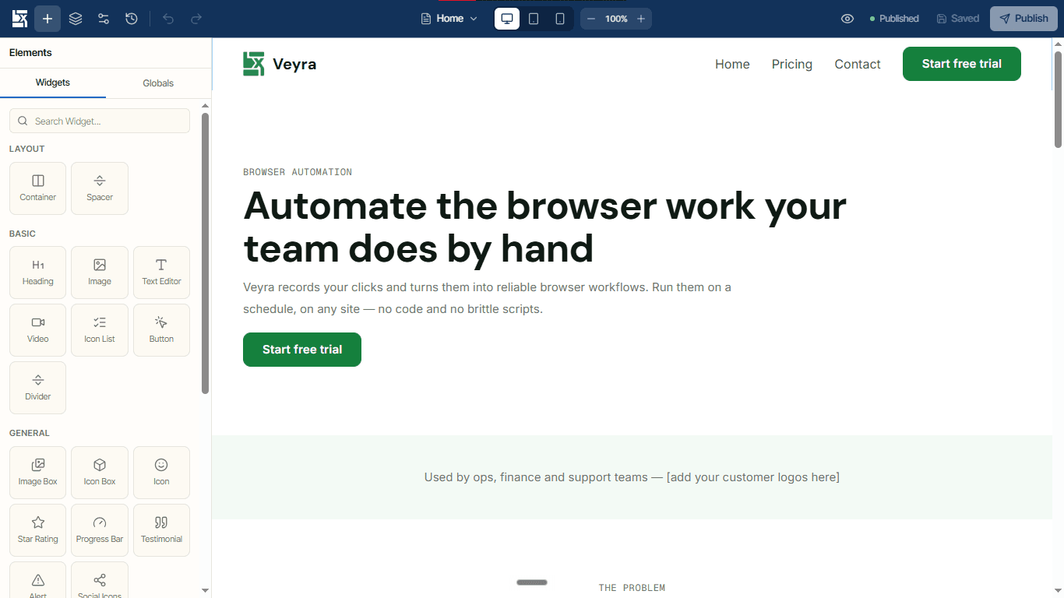The width and height of the screenshot is (1064, 598).
Task: Click the Saved status button
Action: 957,19
